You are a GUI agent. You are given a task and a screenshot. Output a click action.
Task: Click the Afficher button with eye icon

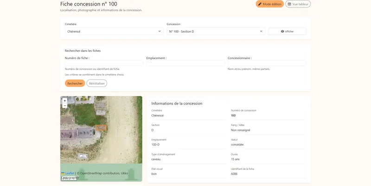pyautogui.click(x=287, y=31)
